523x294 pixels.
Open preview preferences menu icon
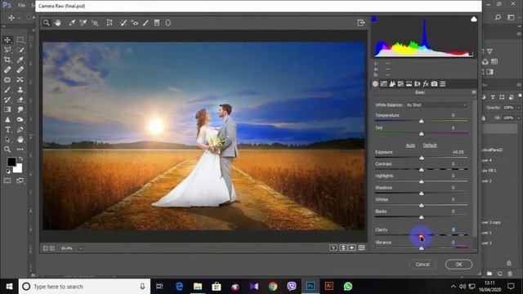tap(361, 247)
